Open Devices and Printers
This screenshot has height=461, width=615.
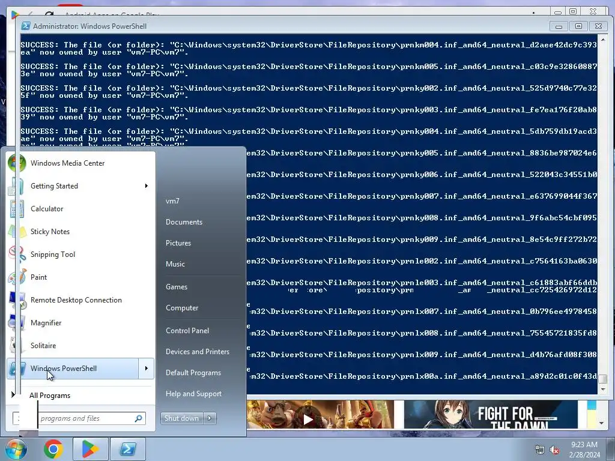[198, 352]
